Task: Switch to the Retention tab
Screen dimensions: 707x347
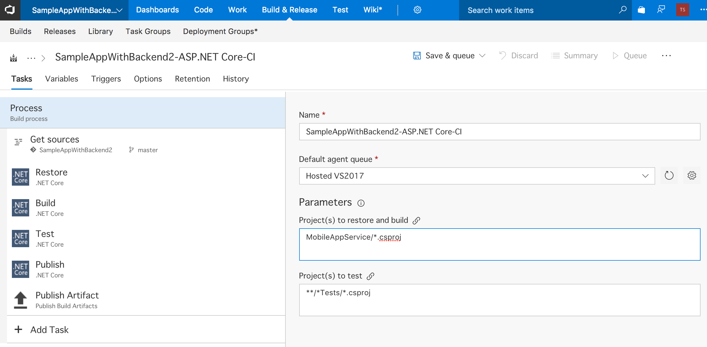Action: [192, 79]
